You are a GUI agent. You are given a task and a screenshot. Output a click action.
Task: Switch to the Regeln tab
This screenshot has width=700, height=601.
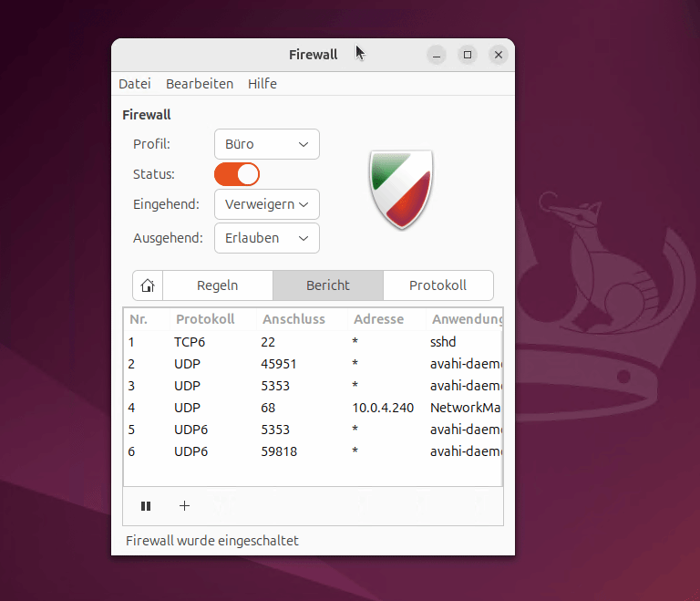click(x=218, y=285)
